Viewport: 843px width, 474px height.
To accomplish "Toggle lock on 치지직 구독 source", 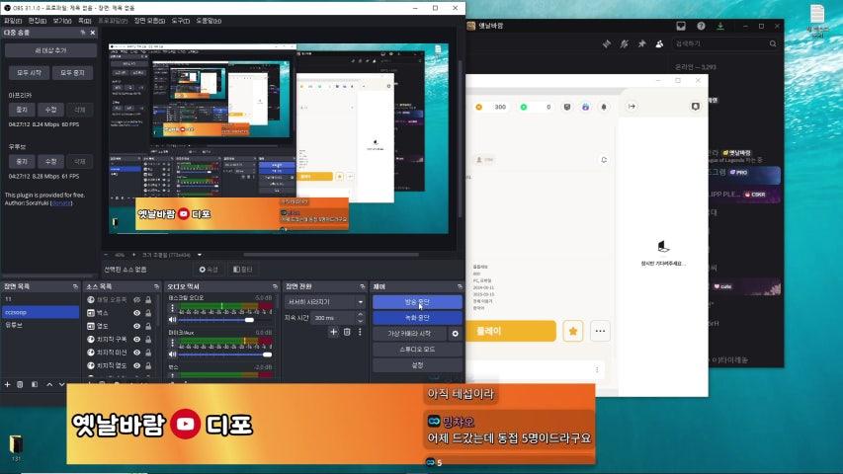I will pyautogui.click(x=148, y=339).
